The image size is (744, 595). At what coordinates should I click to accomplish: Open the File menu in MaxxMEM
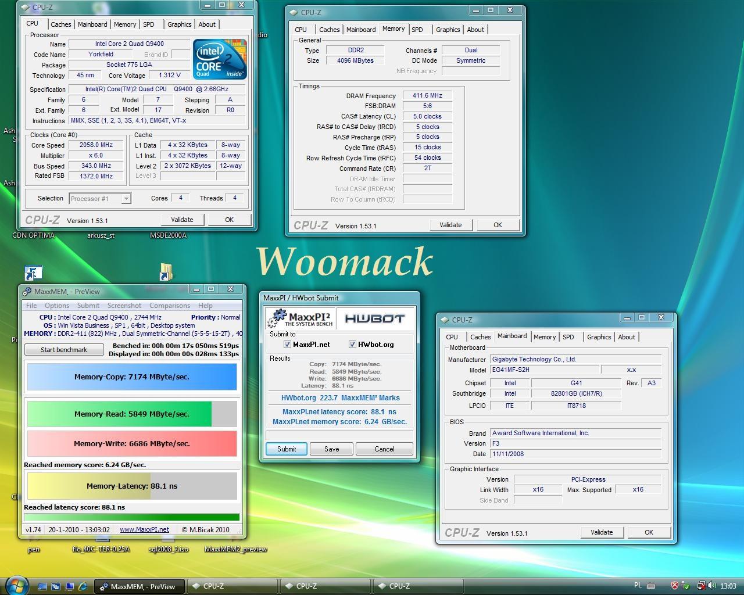pyautogui.click(x=31, y=306)
